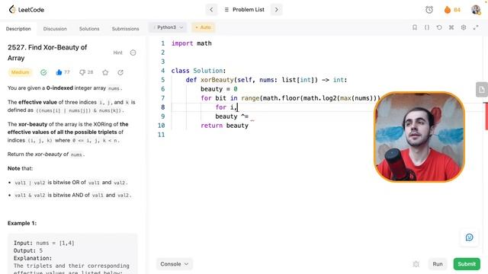Click 'class Solution:' code line
This screenshot has width=488, height=274.
[x=198, y=71]
